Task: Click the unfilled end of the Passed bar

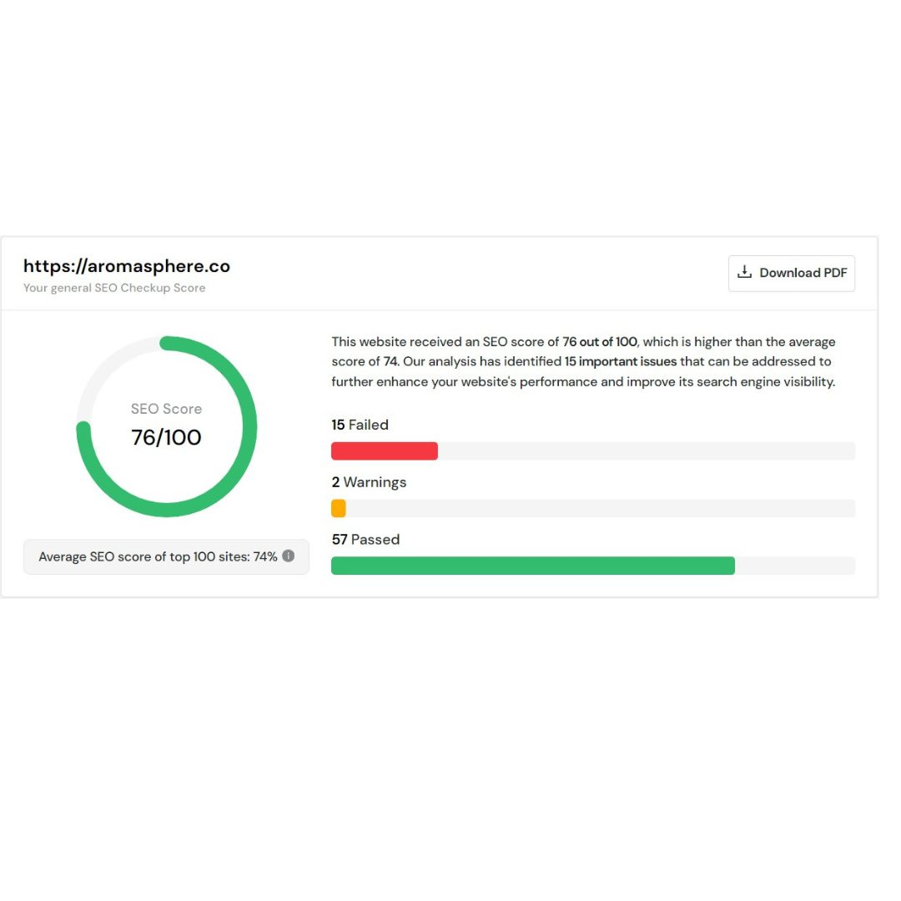Action: (x=794, y=566)
